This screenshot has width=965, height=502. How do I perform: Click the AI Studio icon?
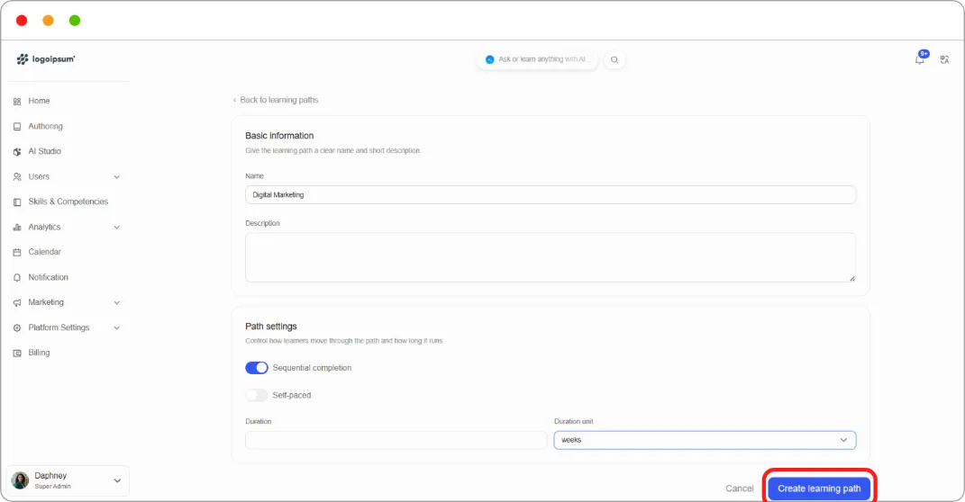click(x=17, y=152)
